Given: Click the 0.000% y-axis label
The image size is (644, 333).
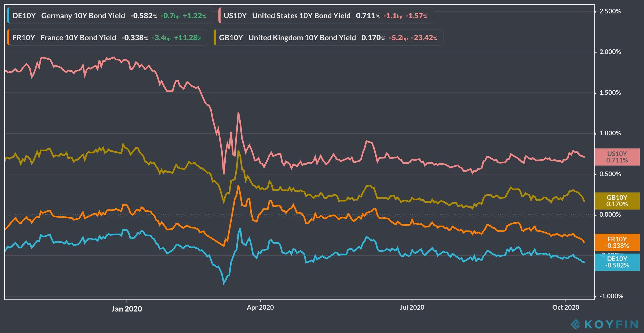Looking at the screenshot, I should point(610,215).
